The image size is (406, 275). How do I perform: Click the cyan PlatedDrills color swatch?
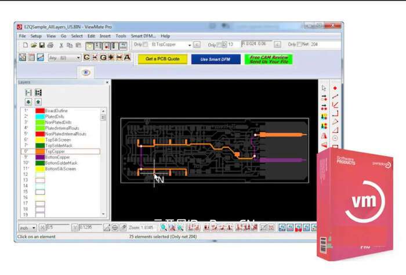point(40,117)
